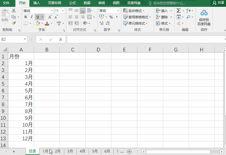
Task: Click 共享 Share button
Action: tap(219, 3)
